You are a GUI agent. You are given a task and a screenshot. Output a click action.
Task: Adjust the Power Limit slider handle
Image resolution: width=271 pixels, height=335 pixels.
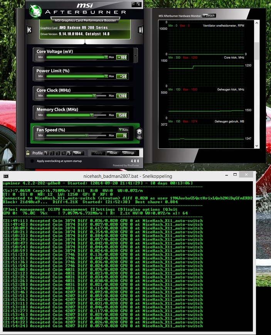pos(106,76)
